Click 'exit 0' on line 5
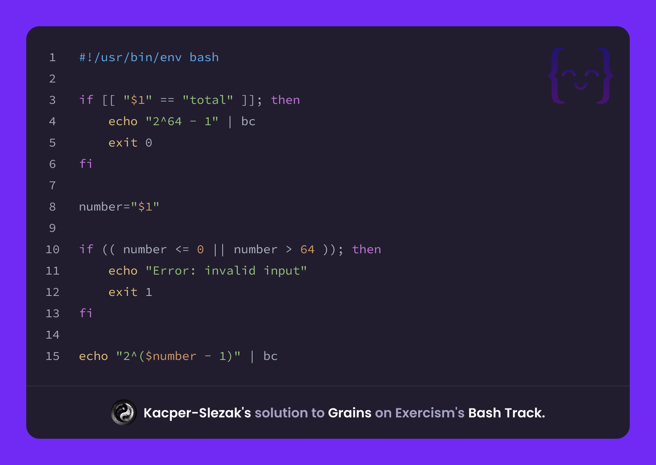The height and width of the screenshot is (465, 656). click(130, 143)
